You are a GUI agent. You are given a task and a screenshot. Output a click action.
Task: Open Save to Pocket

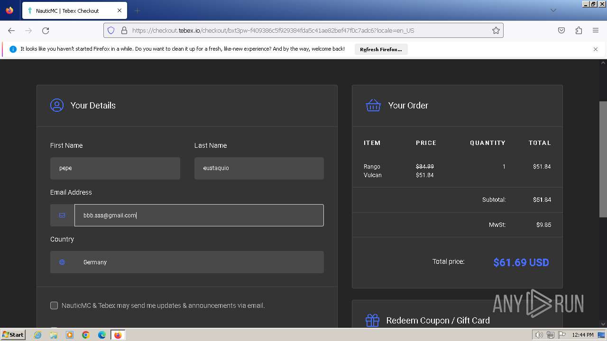561,30
